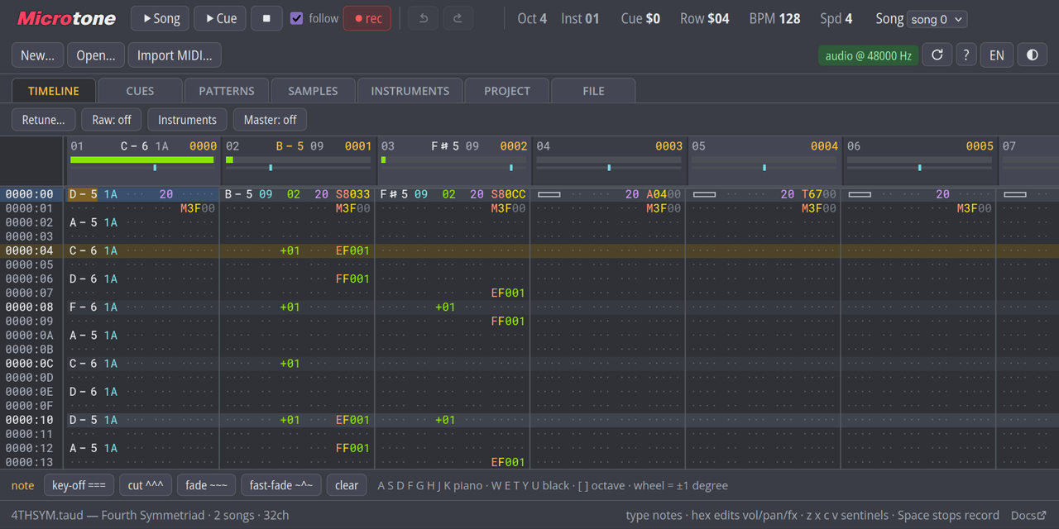
Task: Click S8033 effect in channel 02
Action: pos(353,194)
